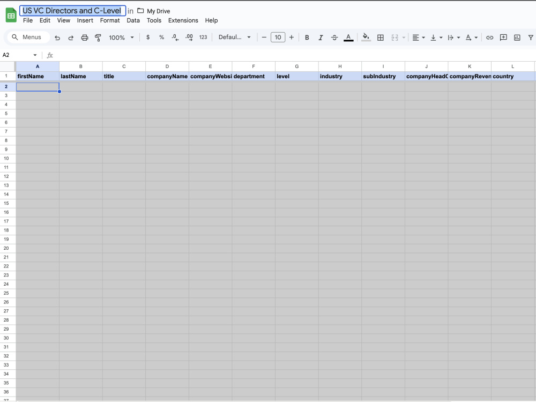The image size is (536, 402).
Task: Select column A header
Action: pyautogui.click(x=38, y=66)
